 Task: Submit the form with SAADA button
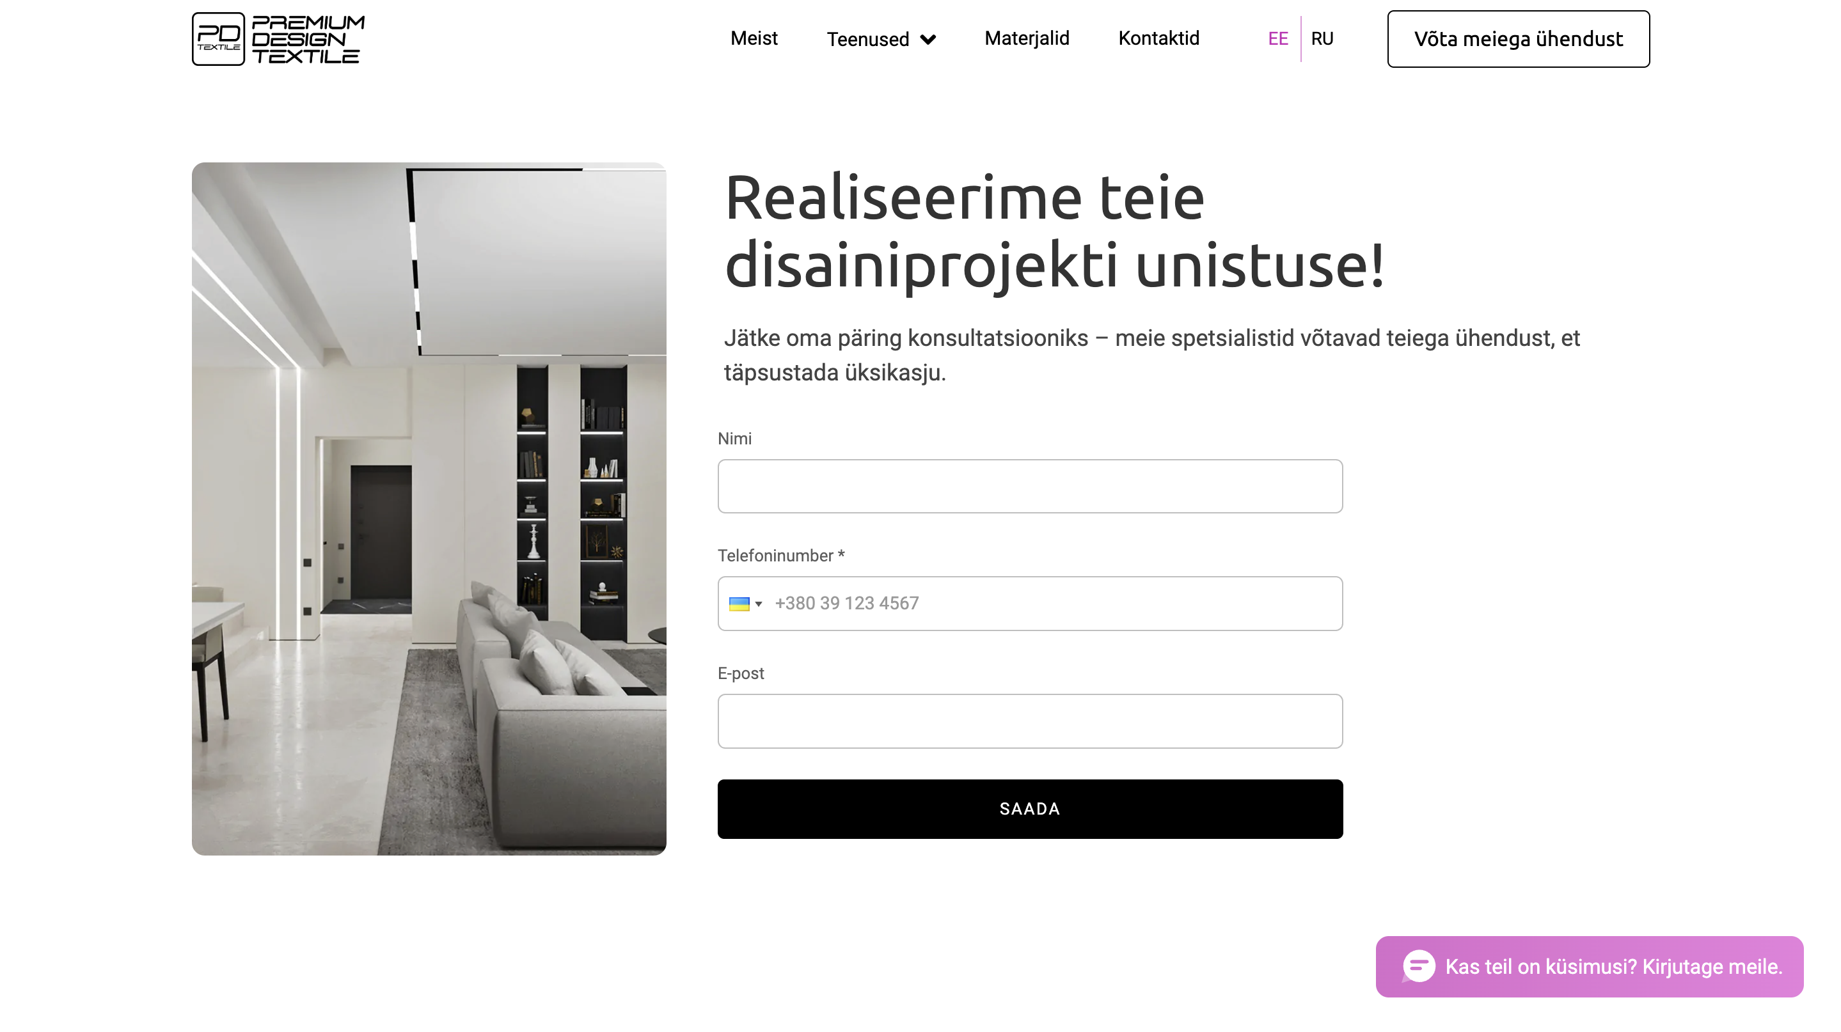(1030, 808)
